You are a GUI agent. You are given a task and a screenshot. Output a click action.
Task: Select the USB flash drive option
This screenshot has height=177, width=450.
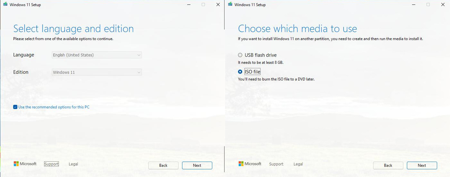point(240,55)
